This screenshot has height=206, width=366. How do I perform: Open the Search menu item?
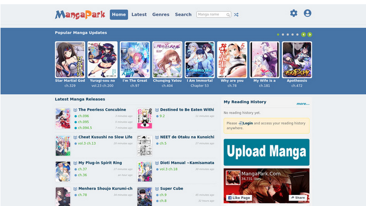183,15
